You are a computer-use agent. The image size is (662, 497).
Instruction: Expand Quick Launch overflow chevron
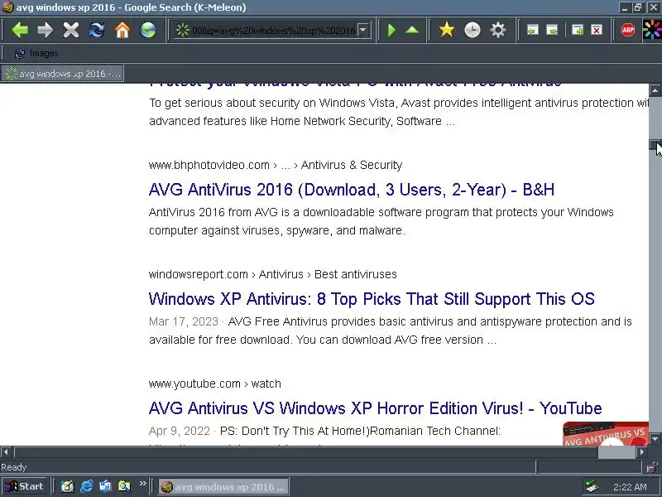pos(142,484)
